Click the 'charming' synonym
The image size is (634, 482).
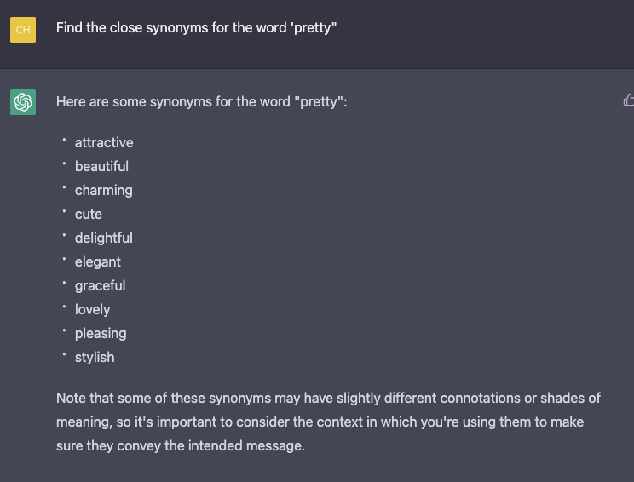pos(103,190)
